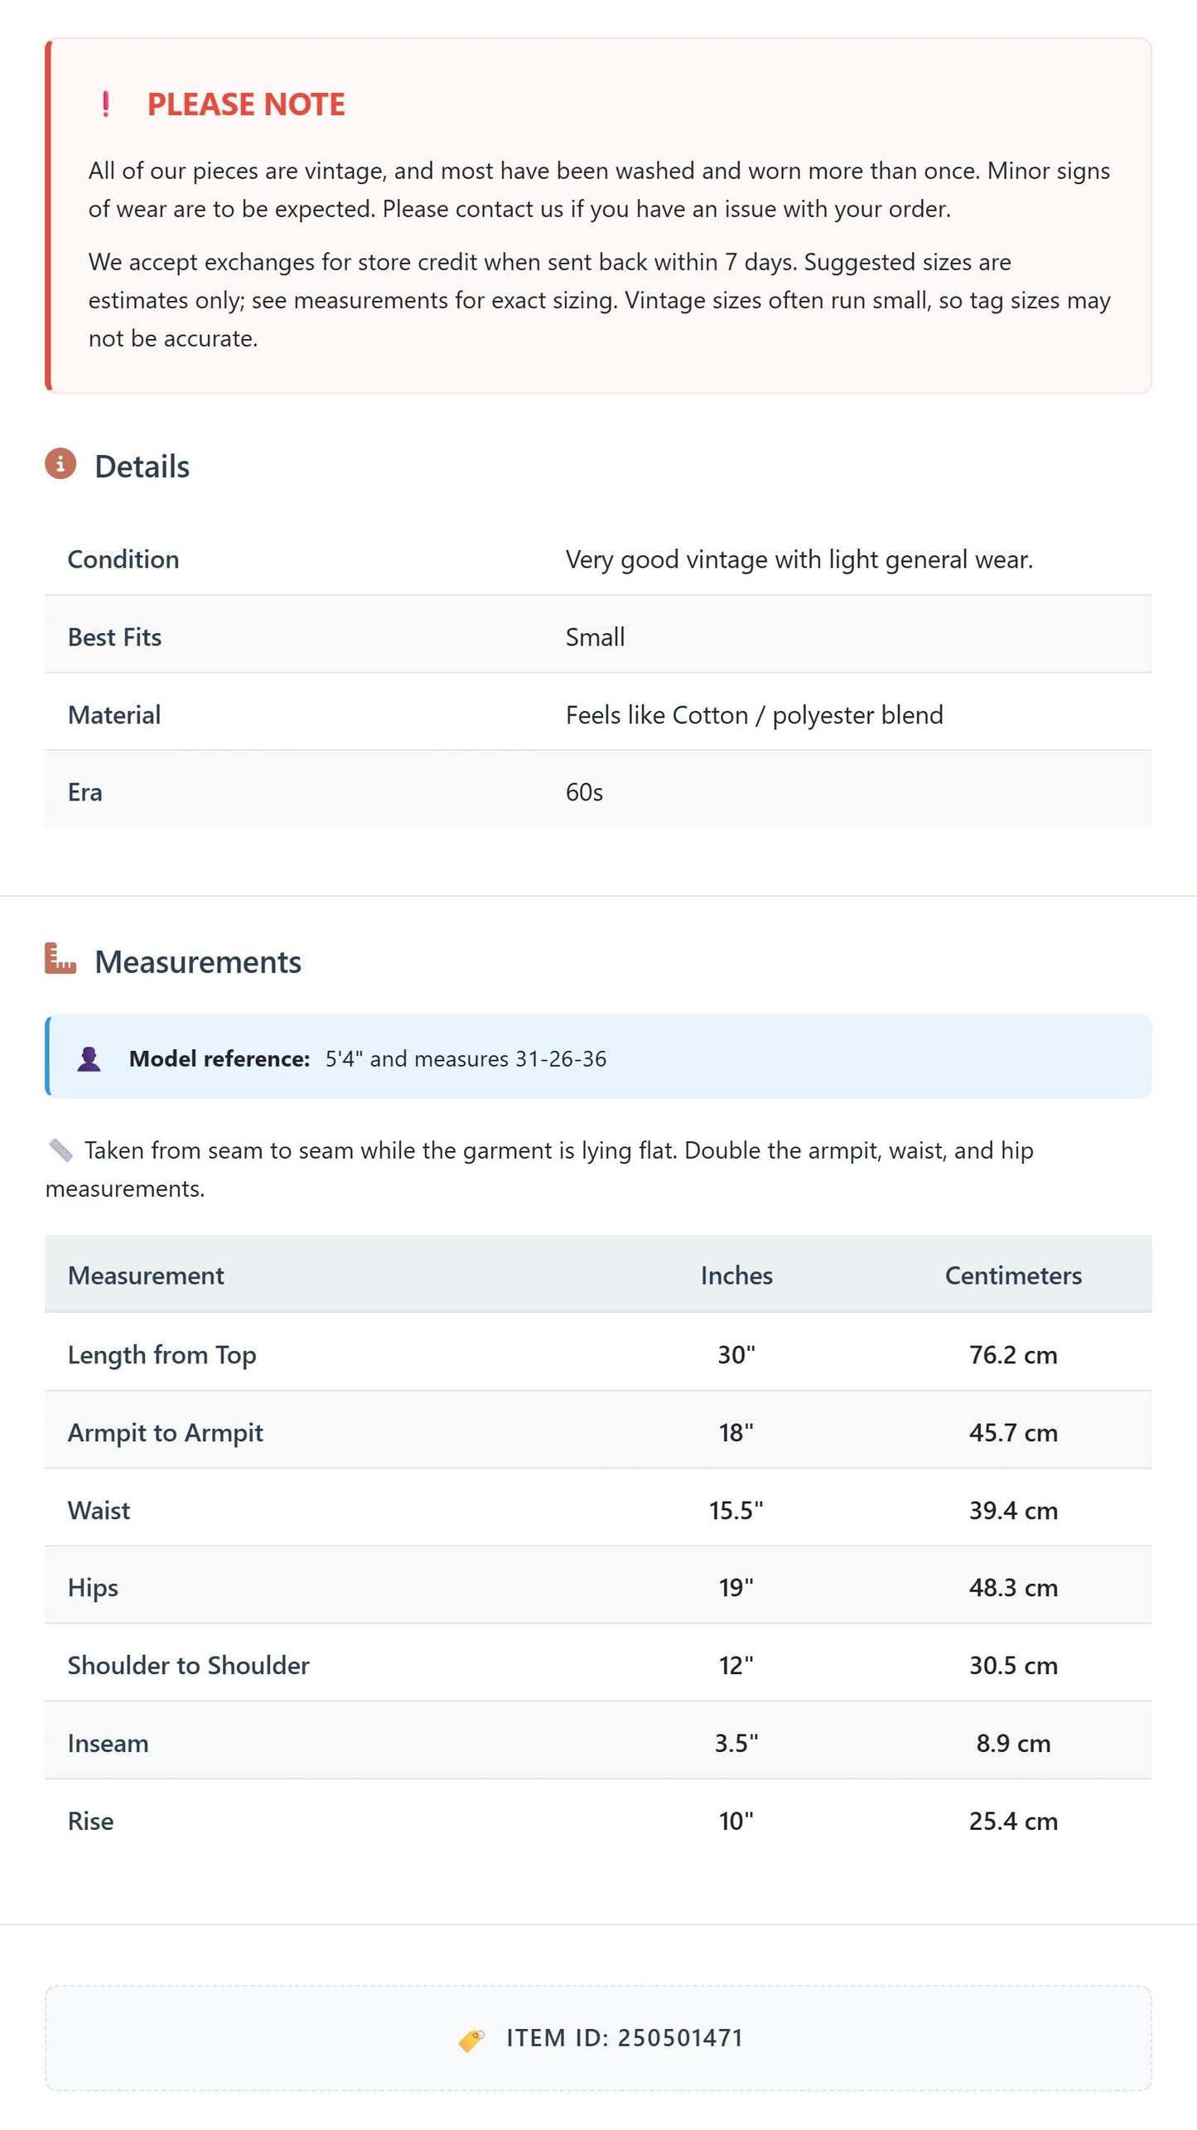1197x2130 pixels.
Task: Click the Measurement column header
Action: click(146, 1276)
